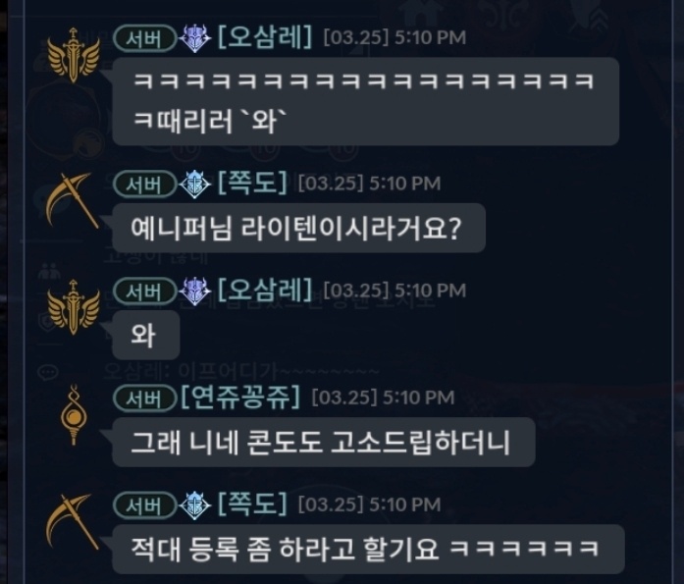Select the 적대 등록 좀 하라고 할기요 bubble
684x584 pixels.
pyautogui.click(x=369, y=549)
